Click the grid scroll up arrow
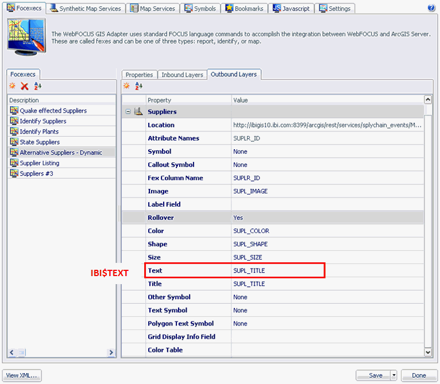 coord(428,99)
